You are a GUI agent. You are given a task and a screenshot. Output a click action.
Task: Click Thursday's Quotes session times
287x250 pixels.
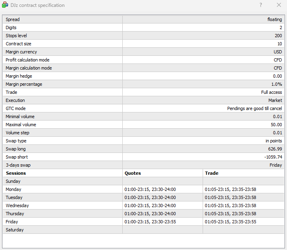pyautogui.click(x=150, y=214)
